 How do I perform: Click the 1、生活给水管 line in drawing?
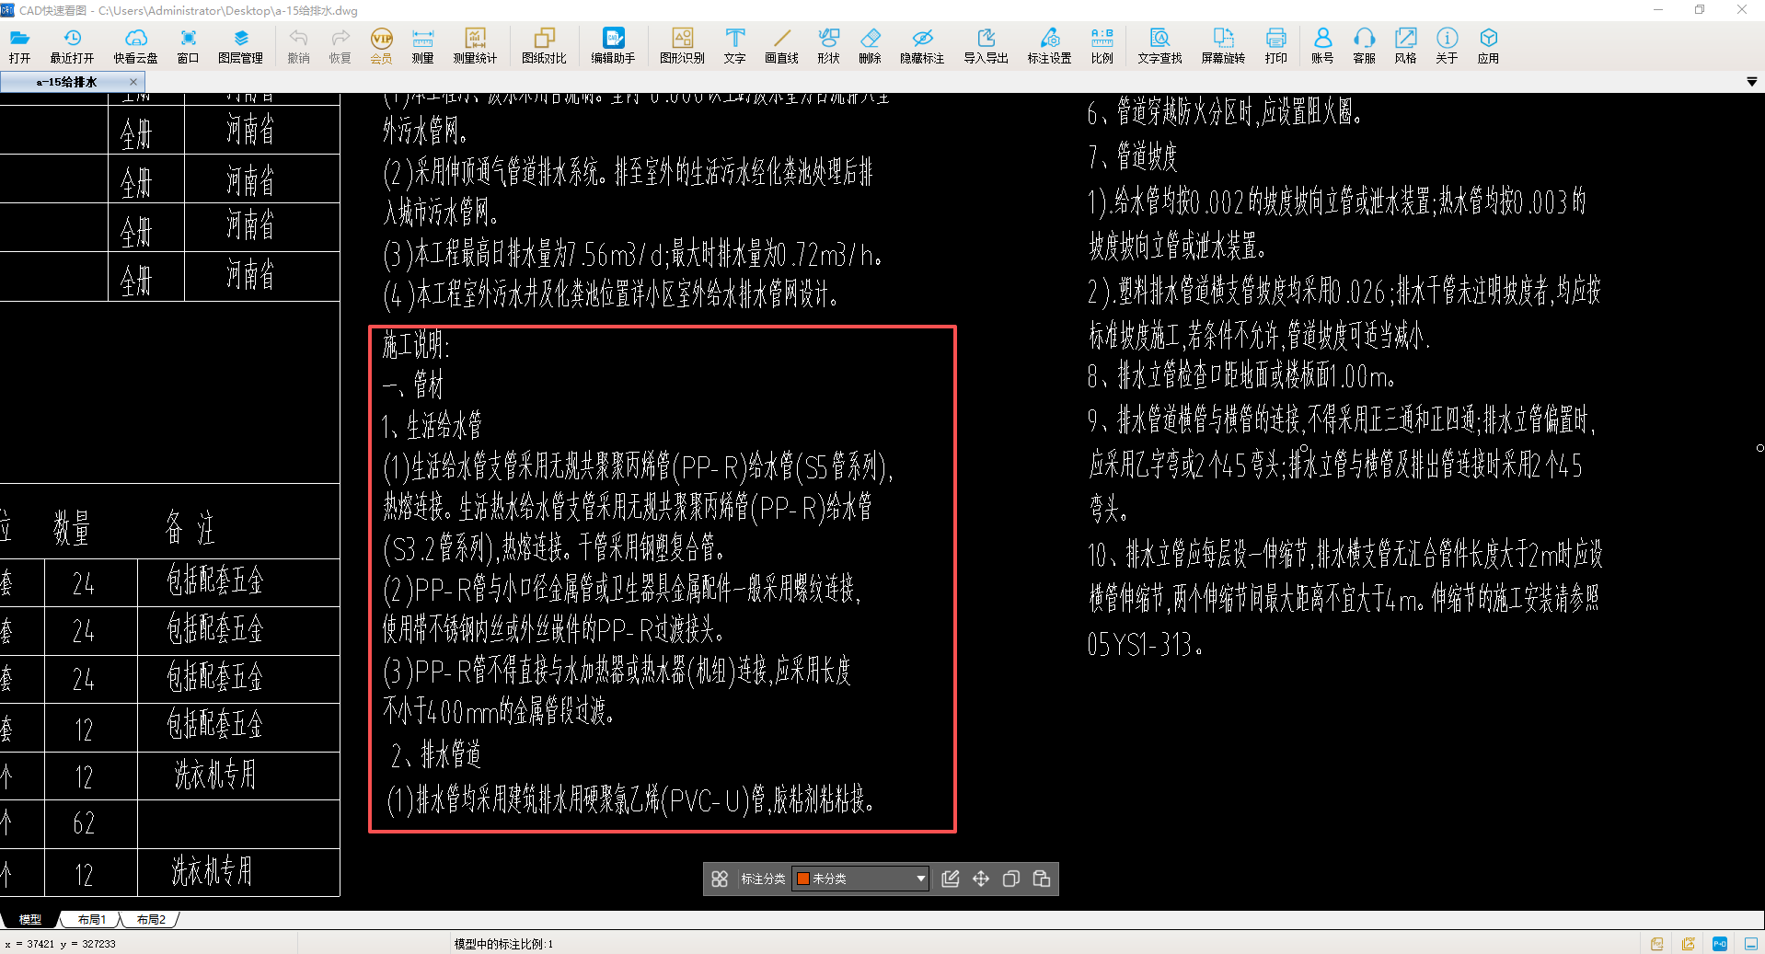pos(432,426)
